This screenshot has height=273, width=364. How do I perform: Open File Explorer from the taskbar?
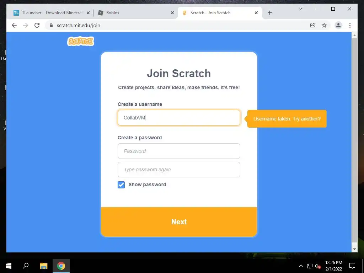tap(43, 266)
